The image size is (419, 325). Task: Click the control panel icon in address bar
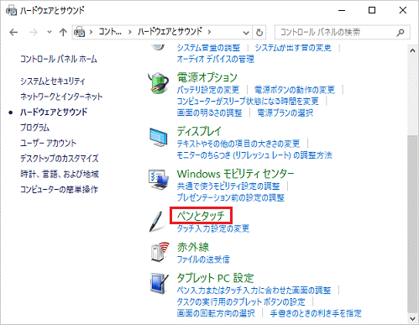click(x=79, y=32)
